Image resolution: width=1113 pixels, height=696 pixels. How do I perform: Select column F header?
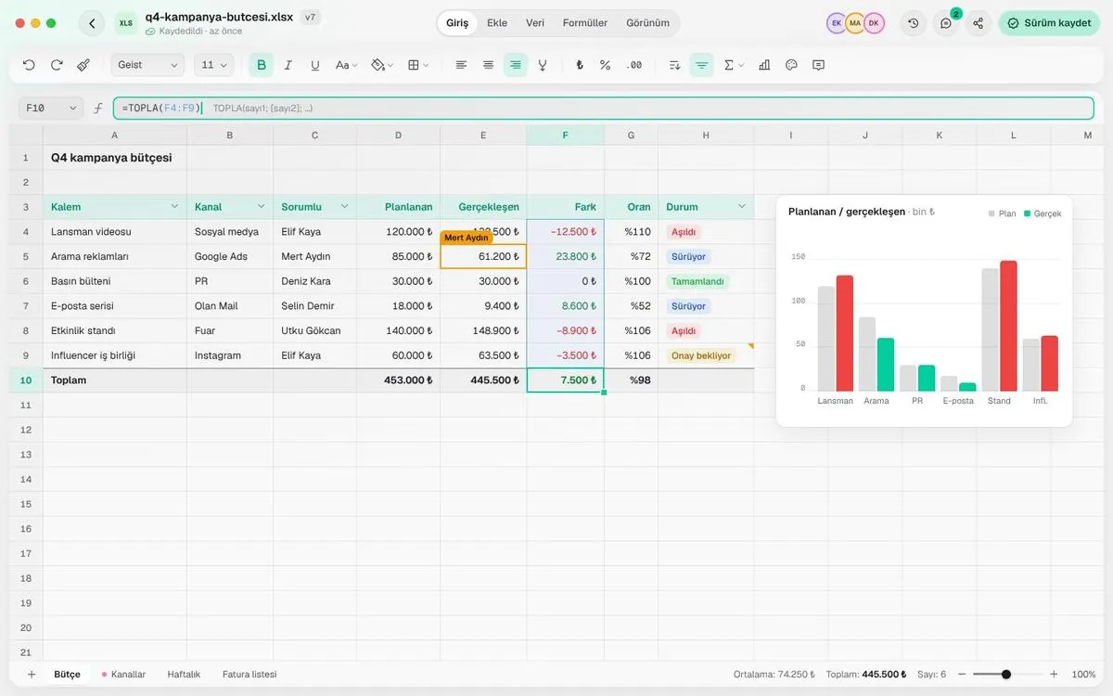coord(565,135)
